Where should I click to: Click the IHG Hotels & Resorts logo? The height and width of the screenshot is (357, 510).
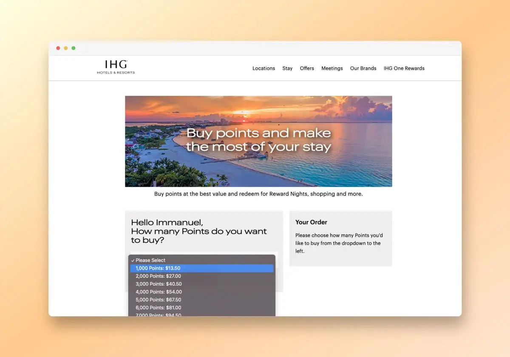(x=116, y=67)
